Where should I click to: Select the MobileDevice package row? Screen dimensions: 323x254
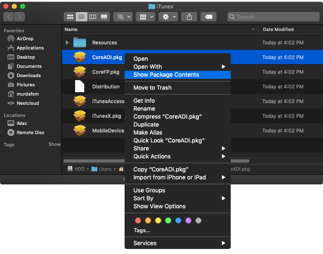pyautogui.click(x=193, y=131)
